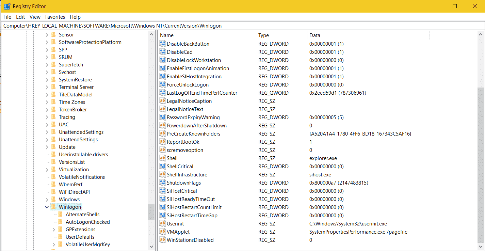This screenshot has height=251, width=485.
Task: Click the string icon beside PreCreateKnownFolders
Action: click(x=163, y=134)
